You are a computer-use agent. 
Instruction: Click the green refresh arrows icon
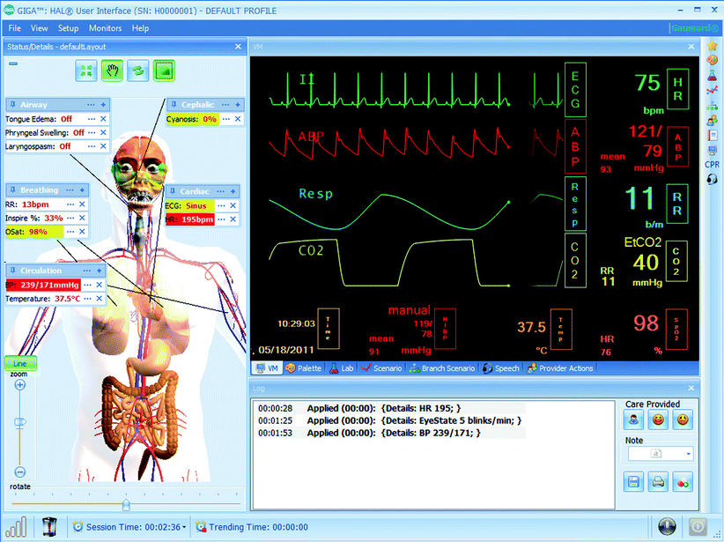137,71
